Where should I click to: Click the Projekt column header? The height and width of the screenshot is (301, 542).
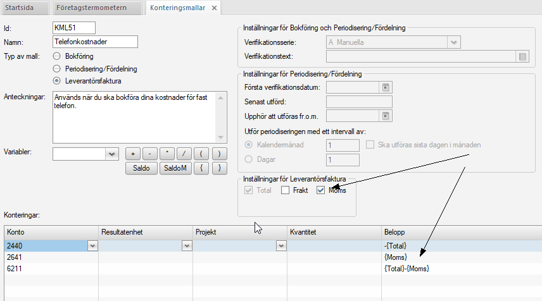click(240, 232)
